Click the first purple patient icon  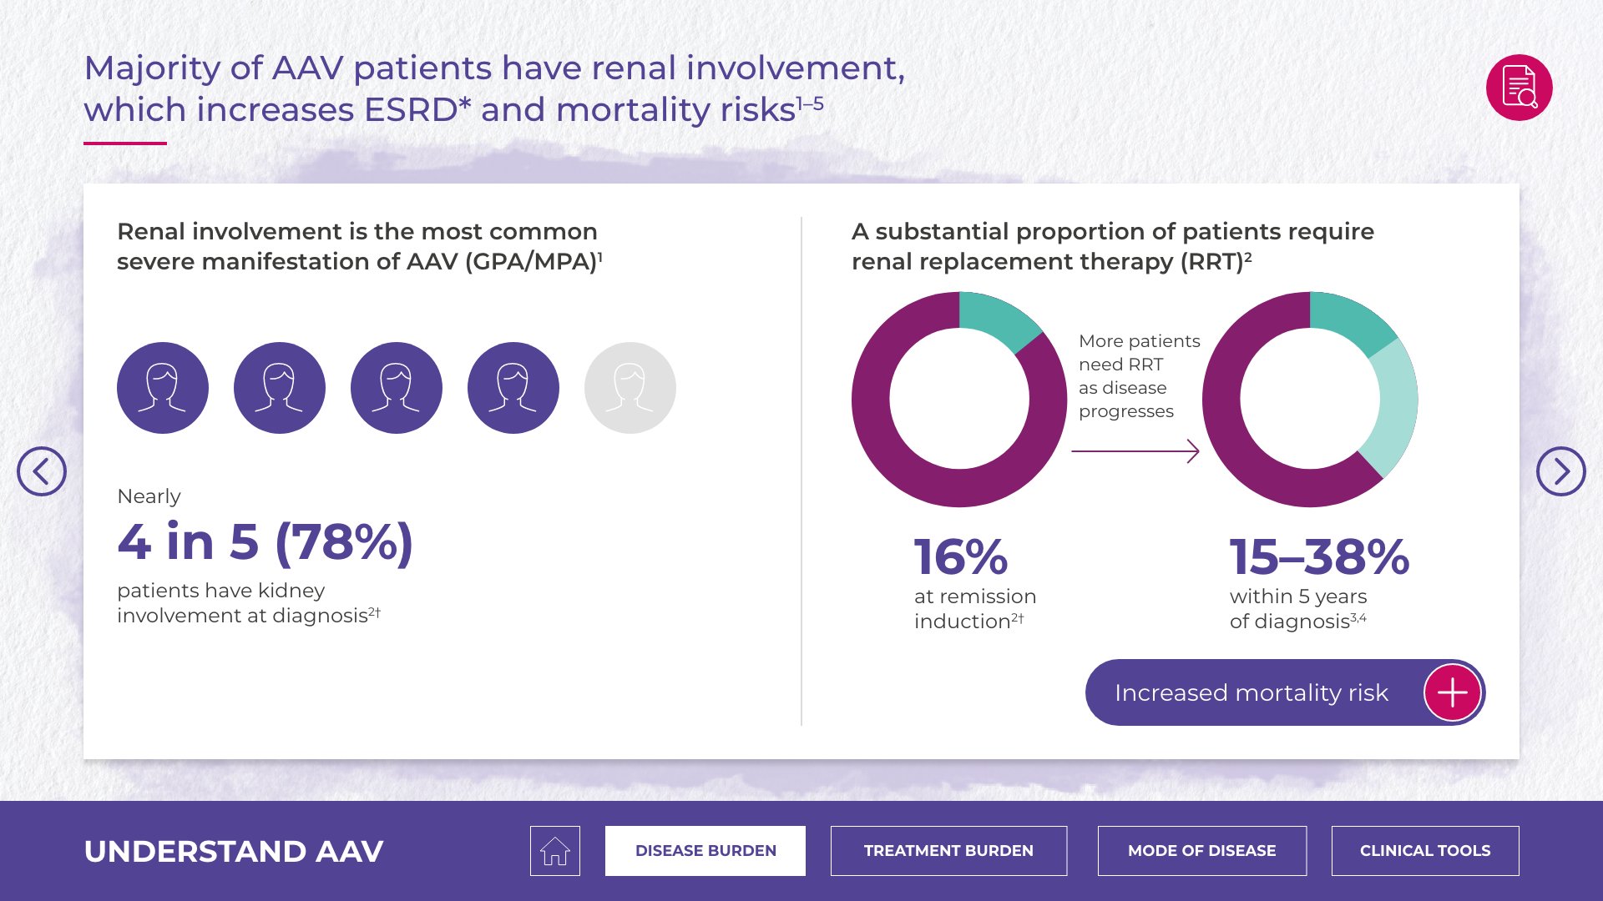point(163,388)
